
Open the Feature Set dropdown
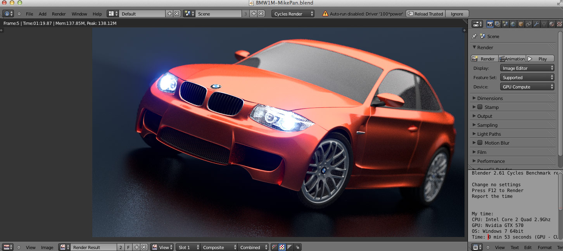[527, 78]
